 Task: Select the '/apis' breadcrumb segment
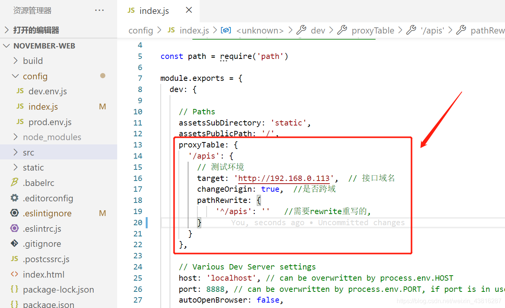point(433,30)
